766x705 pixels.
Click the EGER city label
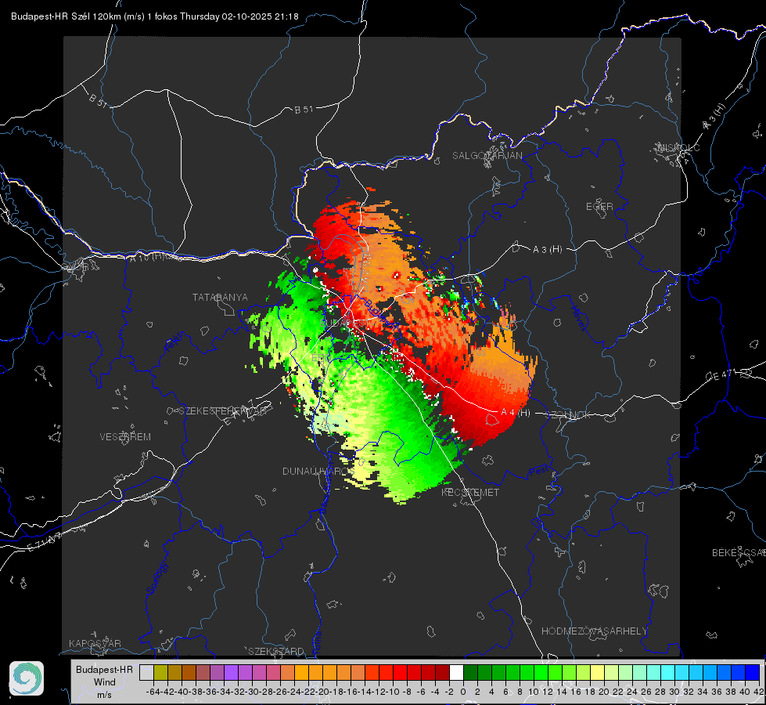[599, 207]
